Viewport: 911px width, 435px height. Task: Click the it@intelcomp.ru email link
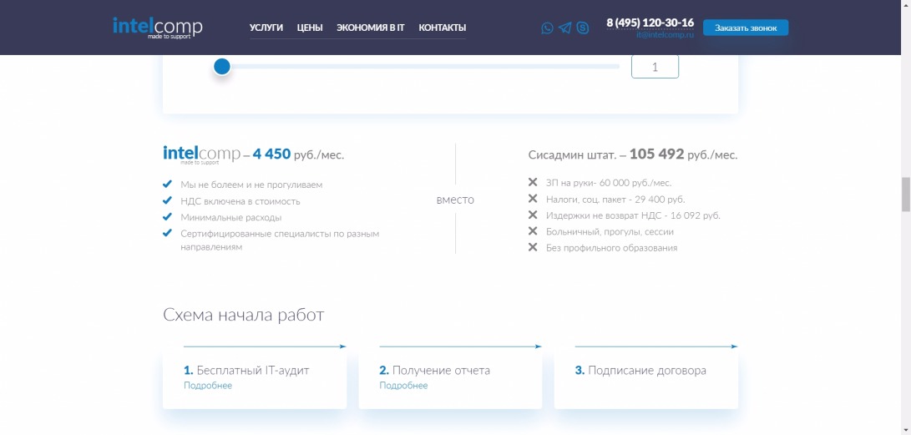tap(666, 35)
